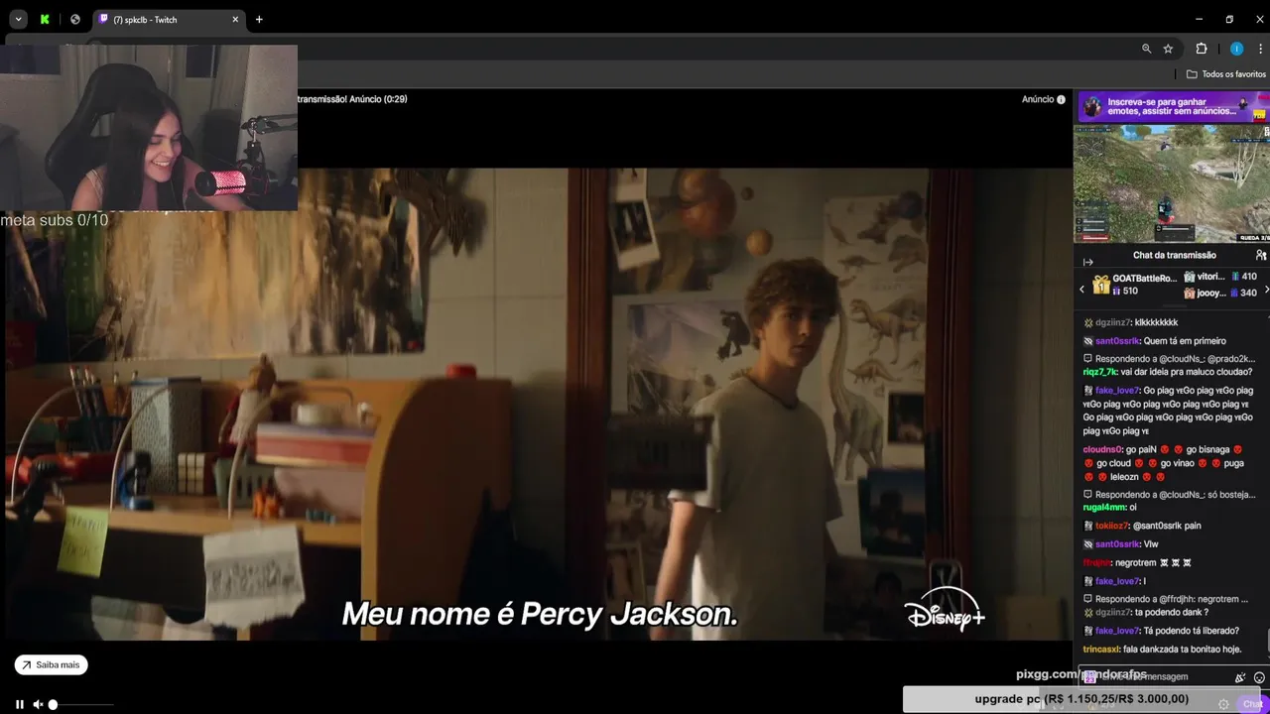Click the Meu nome é Percy Jackson subtitle
This screenshot has width=1270, height=714.
[x=540, y=614]
